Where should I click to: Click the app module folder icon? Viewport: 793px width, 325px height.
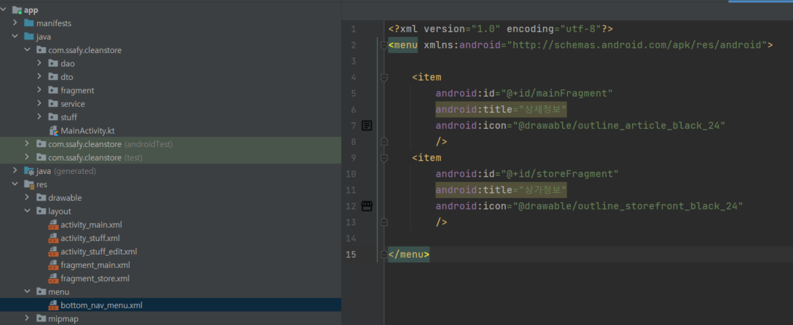pos(18,10)
